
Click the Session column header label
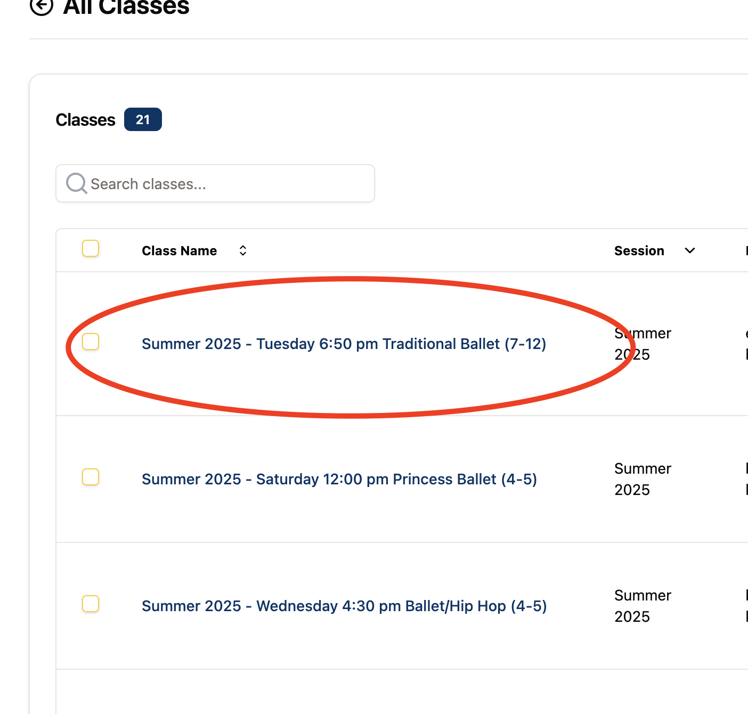[639, 251]
